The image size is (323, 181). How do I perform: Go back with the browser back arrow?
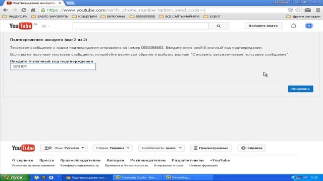[6, 10]
